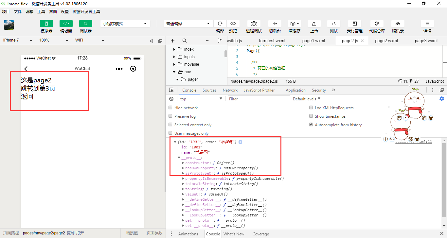Switch to page2.wxml editor tab

pos(386,41)
